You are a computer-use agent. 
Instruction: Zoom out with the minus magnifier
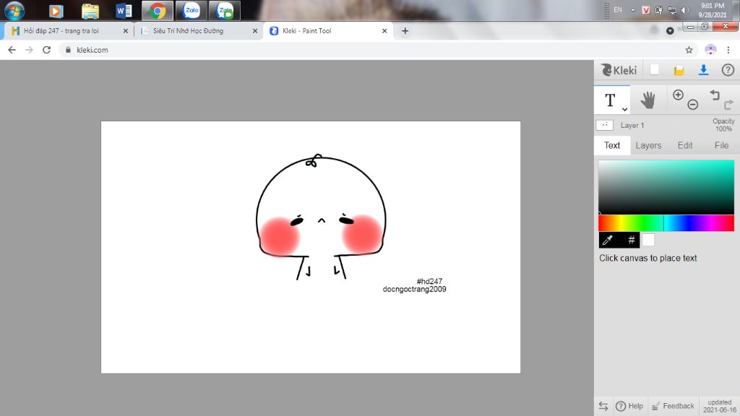[x=692, y=105]
